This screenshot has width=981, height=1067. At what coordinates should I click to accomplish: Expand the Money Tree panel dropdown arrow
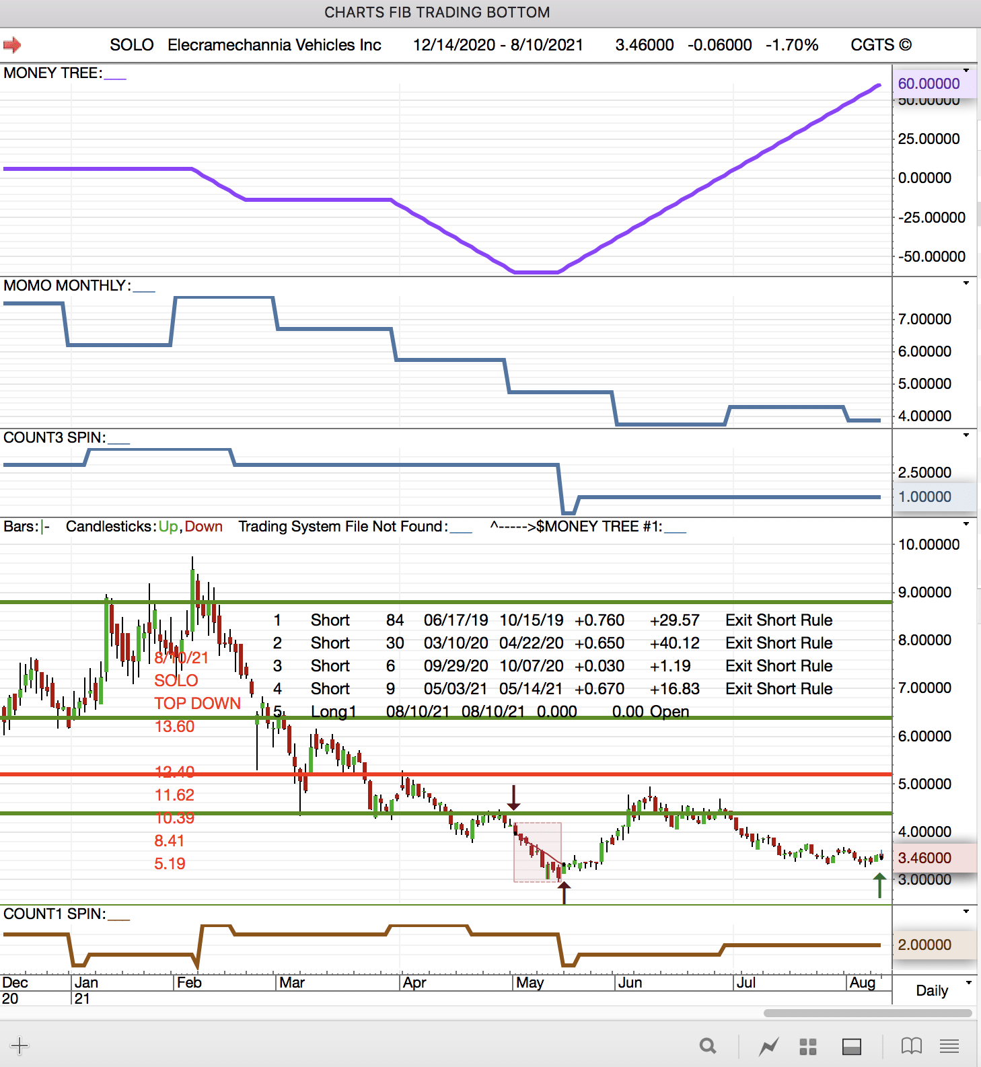tap(966, 71)
